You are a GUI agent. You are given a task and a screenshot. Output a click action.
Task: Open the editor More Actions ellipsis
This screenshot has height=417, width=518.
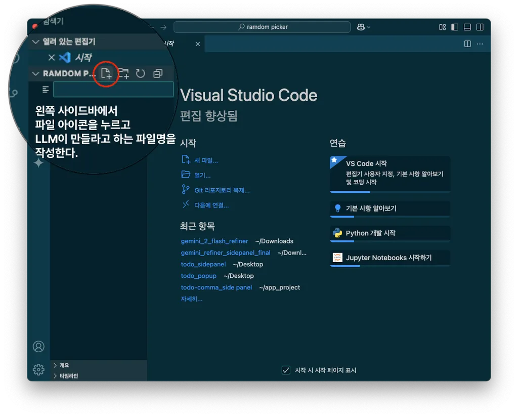coord(480,44)
